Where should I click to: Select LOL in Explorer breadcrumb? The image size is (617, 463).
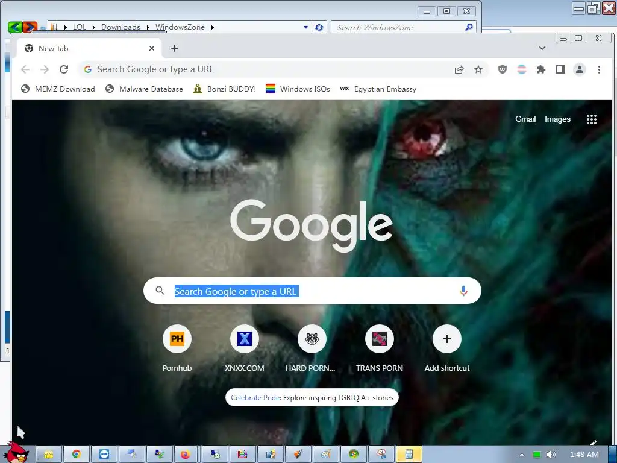pyautogui.click(x=80, y=27)
